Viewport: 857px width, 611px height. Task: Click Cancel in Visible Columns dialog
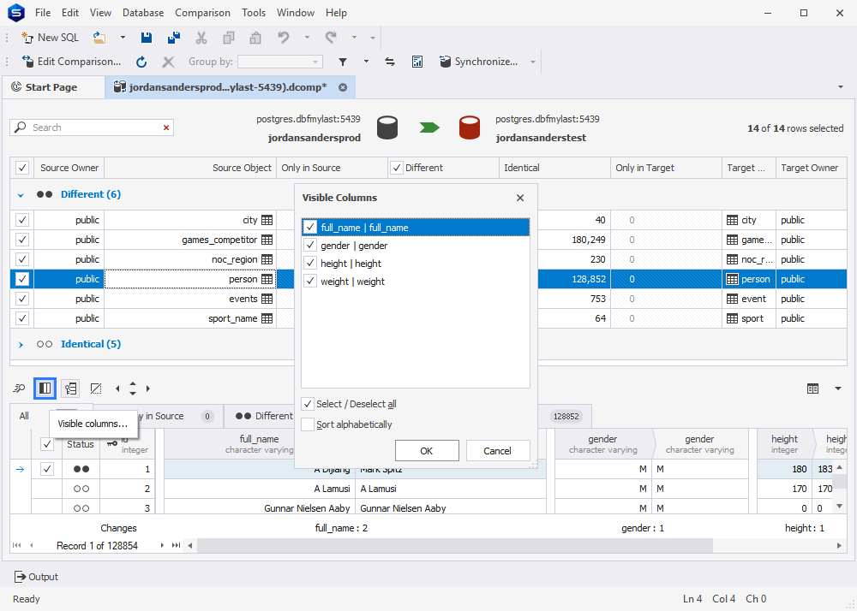click(497, 451)
